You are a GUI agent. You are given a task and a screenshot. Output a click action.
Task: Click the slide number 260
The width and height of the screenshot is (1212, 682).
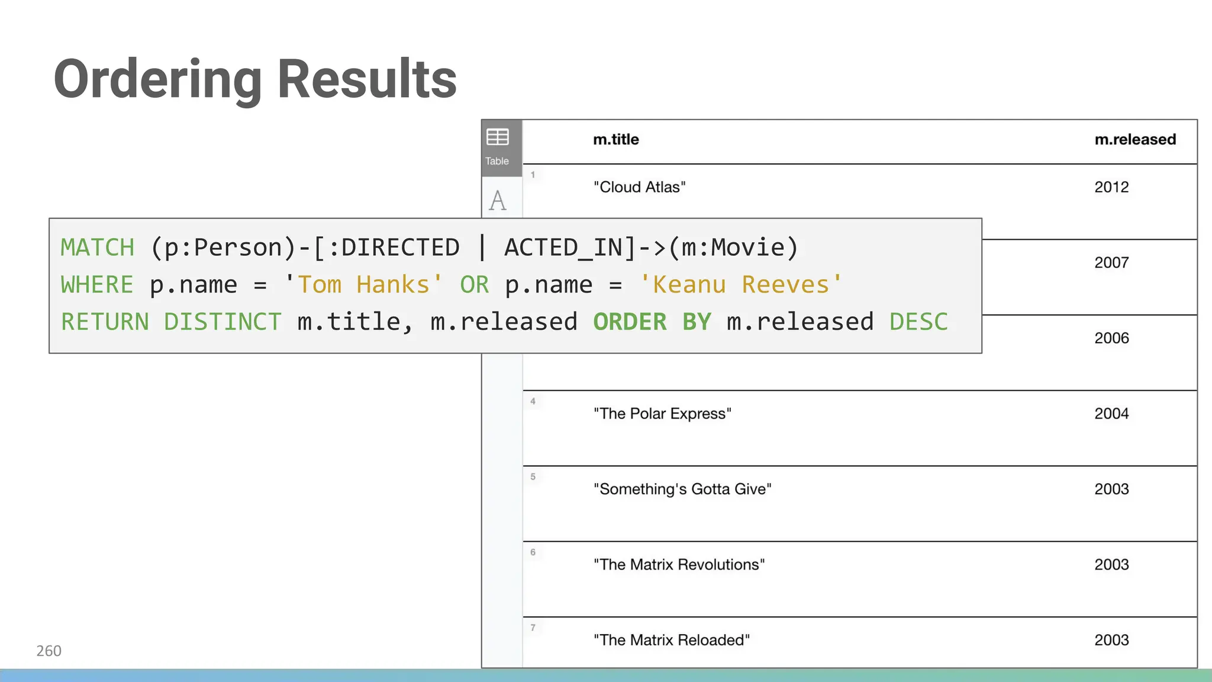tap(49, 651)
